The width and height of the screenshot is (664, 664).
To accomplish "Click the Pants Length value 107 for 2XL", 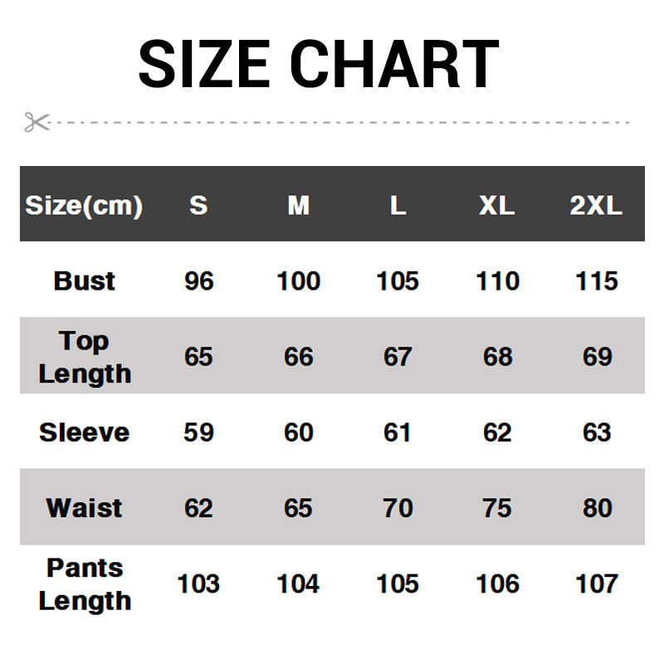I will click(x=597, y=583).
